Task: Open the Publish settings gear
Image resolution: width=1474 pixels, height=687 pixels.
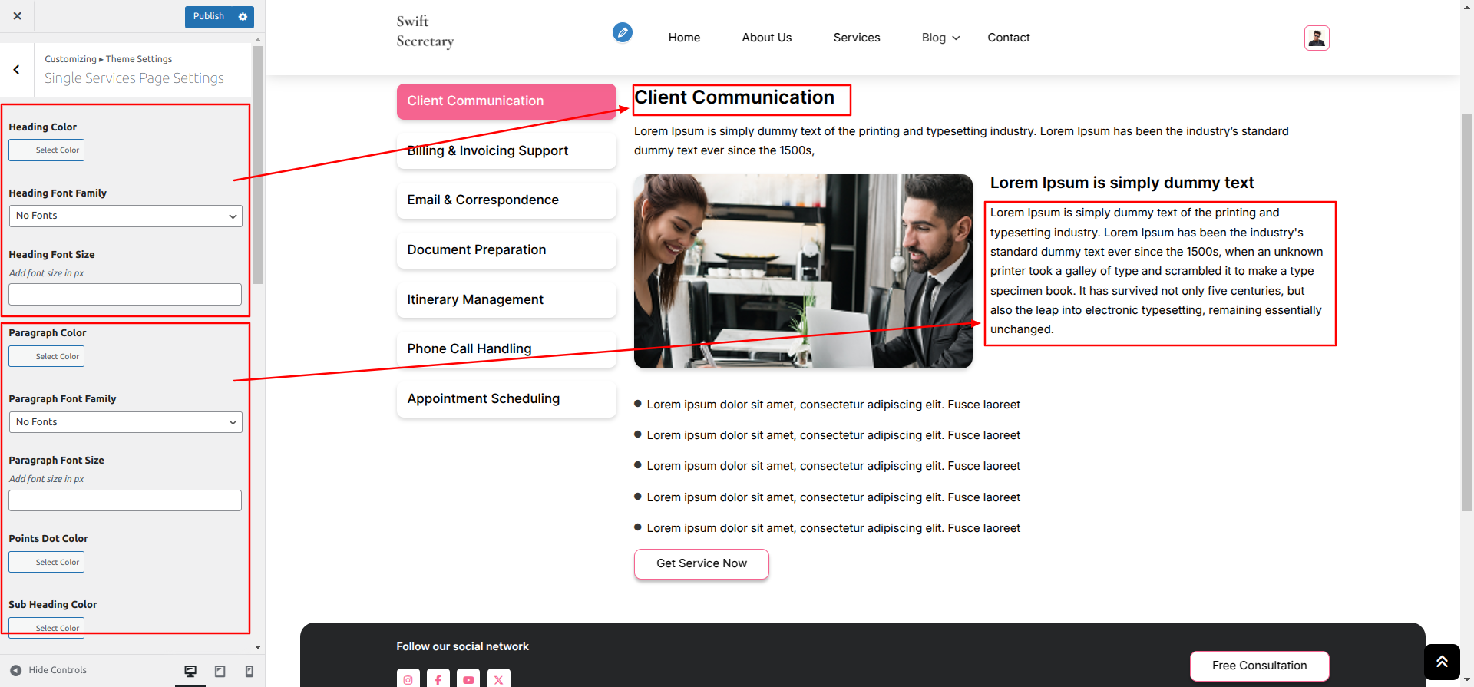Action: coord(243,17)
